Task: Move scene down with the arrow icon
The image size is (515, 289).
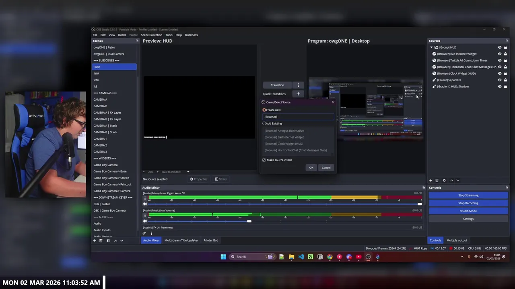Action: tap(122, 240)
